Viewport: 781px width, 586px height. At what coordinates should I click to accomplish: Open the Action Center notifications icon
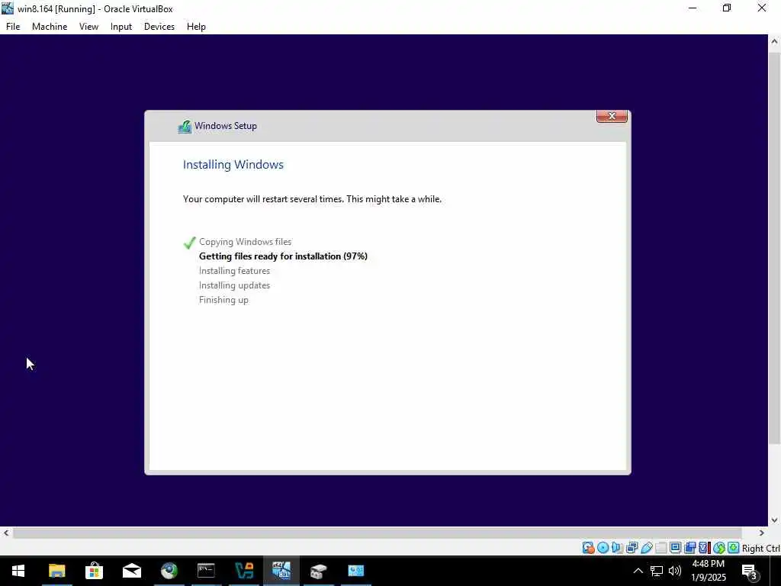point(750,572)
